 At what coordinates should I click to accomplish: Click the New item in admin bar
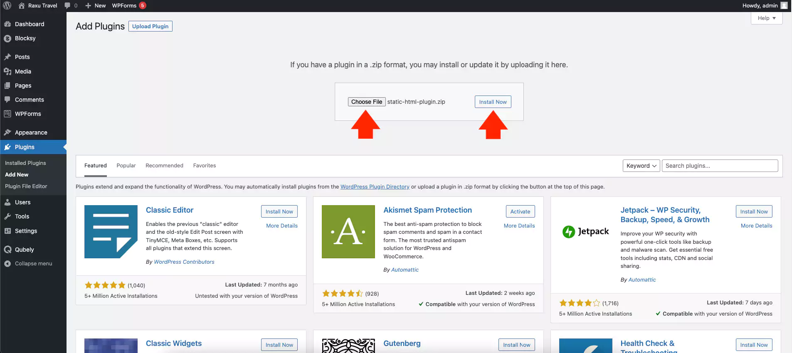tap(96, 5)
